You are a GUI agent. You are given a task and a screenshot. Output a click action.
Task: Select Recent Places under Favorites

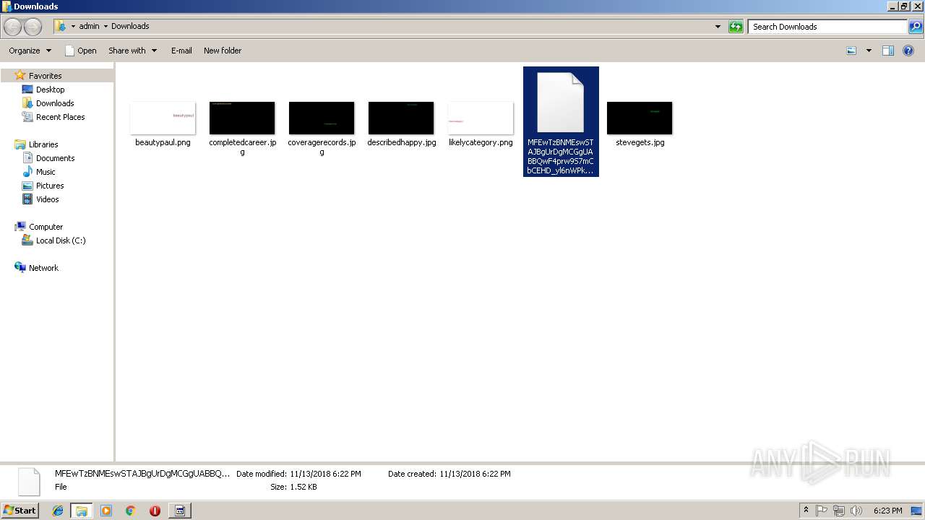pos(60,117)
